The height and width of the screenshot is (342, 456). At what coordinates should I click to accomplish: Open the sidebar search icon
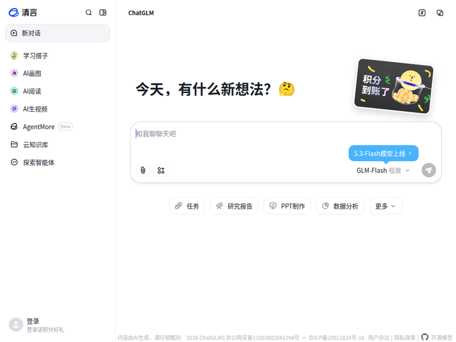(x=89, y=13)
